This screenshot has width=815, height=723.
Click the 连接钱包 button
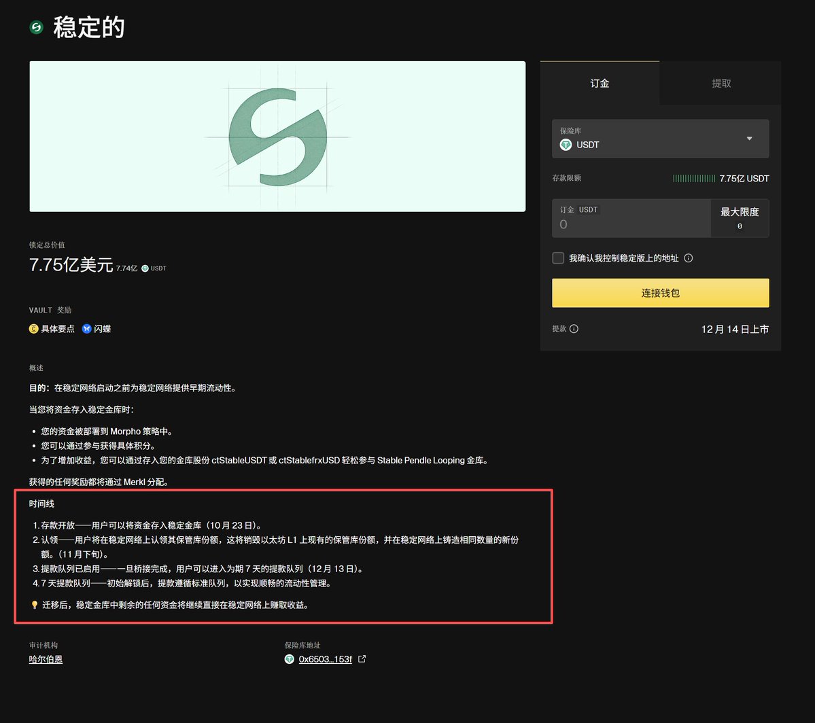point(660,293)
